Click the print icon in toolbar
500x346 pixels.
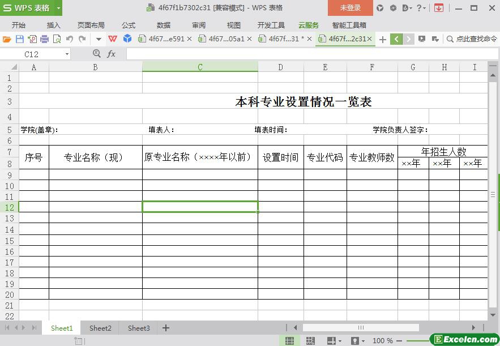click(44, 39)
